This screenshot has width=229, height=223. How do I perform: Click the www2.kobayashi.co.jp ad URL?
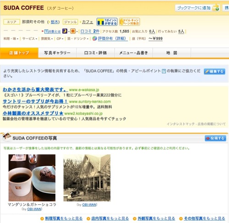pyautogui.click(x=83, y=114)
